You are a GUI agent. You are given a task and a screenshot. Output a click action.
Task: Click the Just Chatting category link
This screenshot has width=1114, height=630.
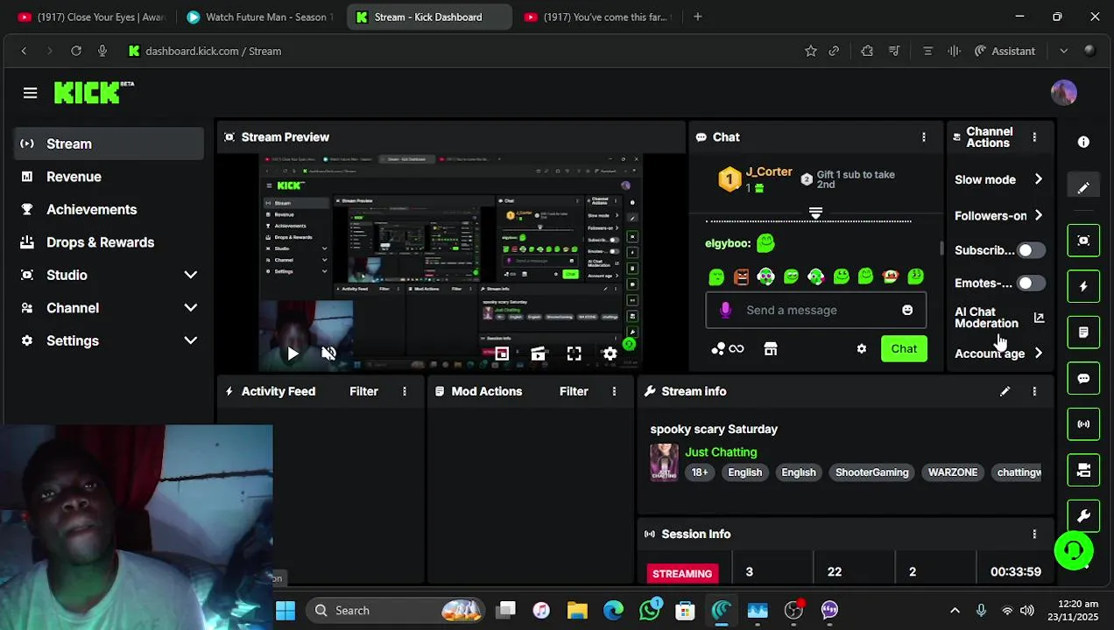point(721,452)
